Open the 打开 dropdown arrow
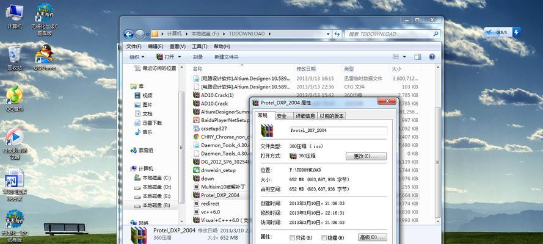 click(x=180, y=57)
